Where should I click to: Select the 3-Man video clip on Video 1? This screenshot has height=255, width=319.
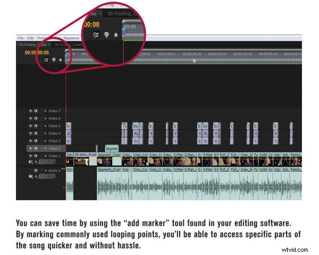tap(208, 159)
